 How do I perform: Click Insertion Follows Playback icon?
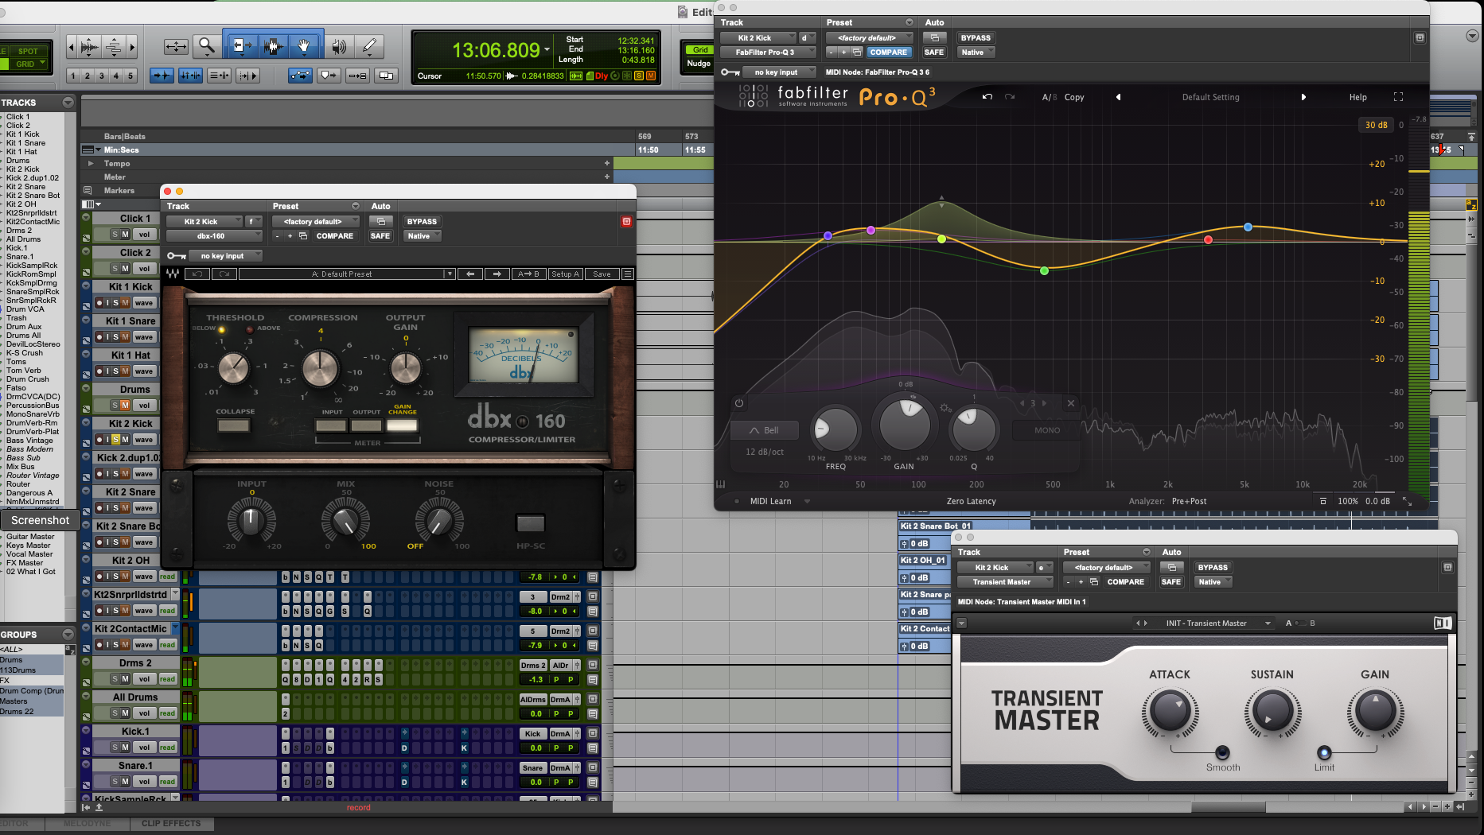[248, 76]
